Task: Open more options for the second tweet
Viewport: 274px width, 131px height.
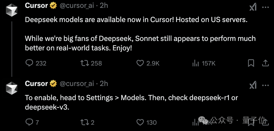Action: (x=265, y=85)
